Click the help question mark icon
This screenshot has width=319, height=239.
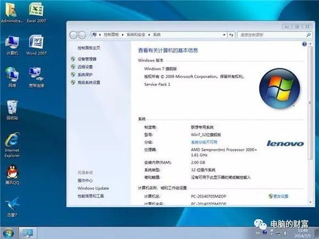point(304,44)
